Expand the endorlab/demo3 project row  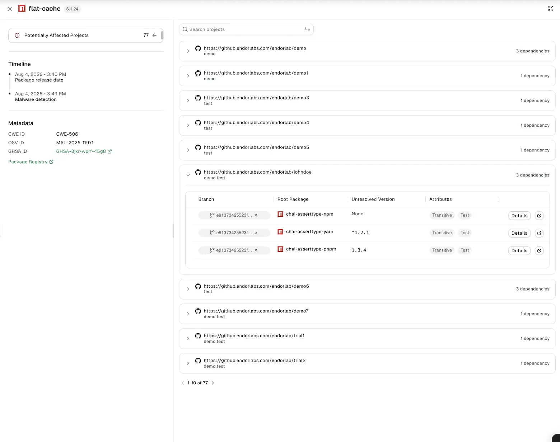click(188, 100)
